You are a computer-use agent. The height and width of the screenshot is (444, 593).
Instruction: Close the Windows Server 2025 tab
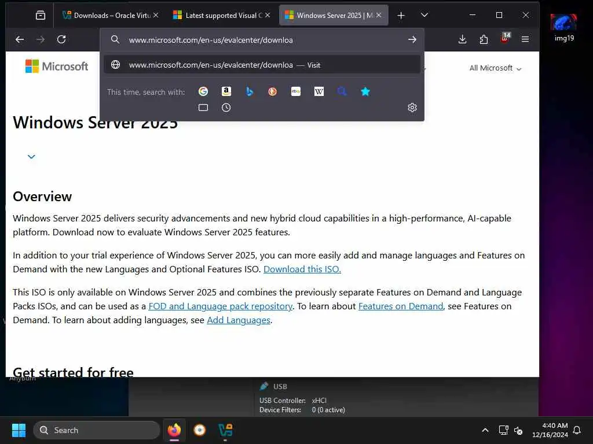click(x=379, y=15)
